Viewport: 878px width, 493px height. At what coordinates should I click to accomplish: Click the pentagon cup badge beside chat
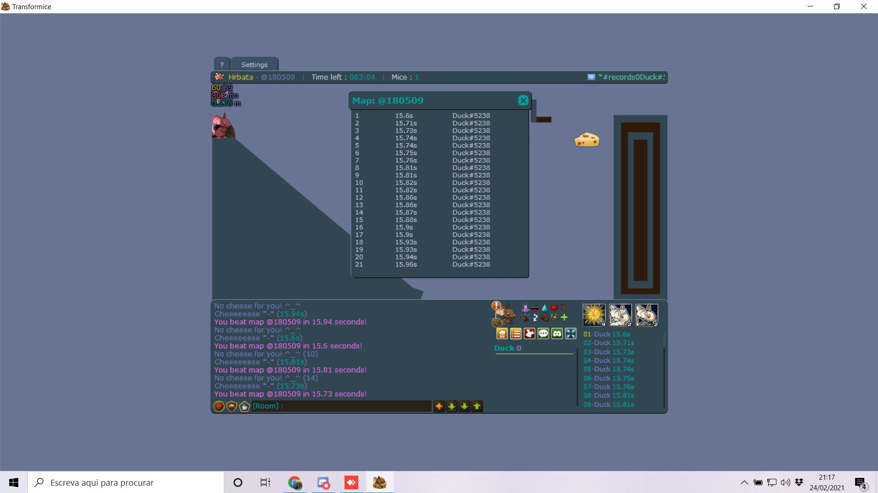pyautogui.click(x=244, y=406)
